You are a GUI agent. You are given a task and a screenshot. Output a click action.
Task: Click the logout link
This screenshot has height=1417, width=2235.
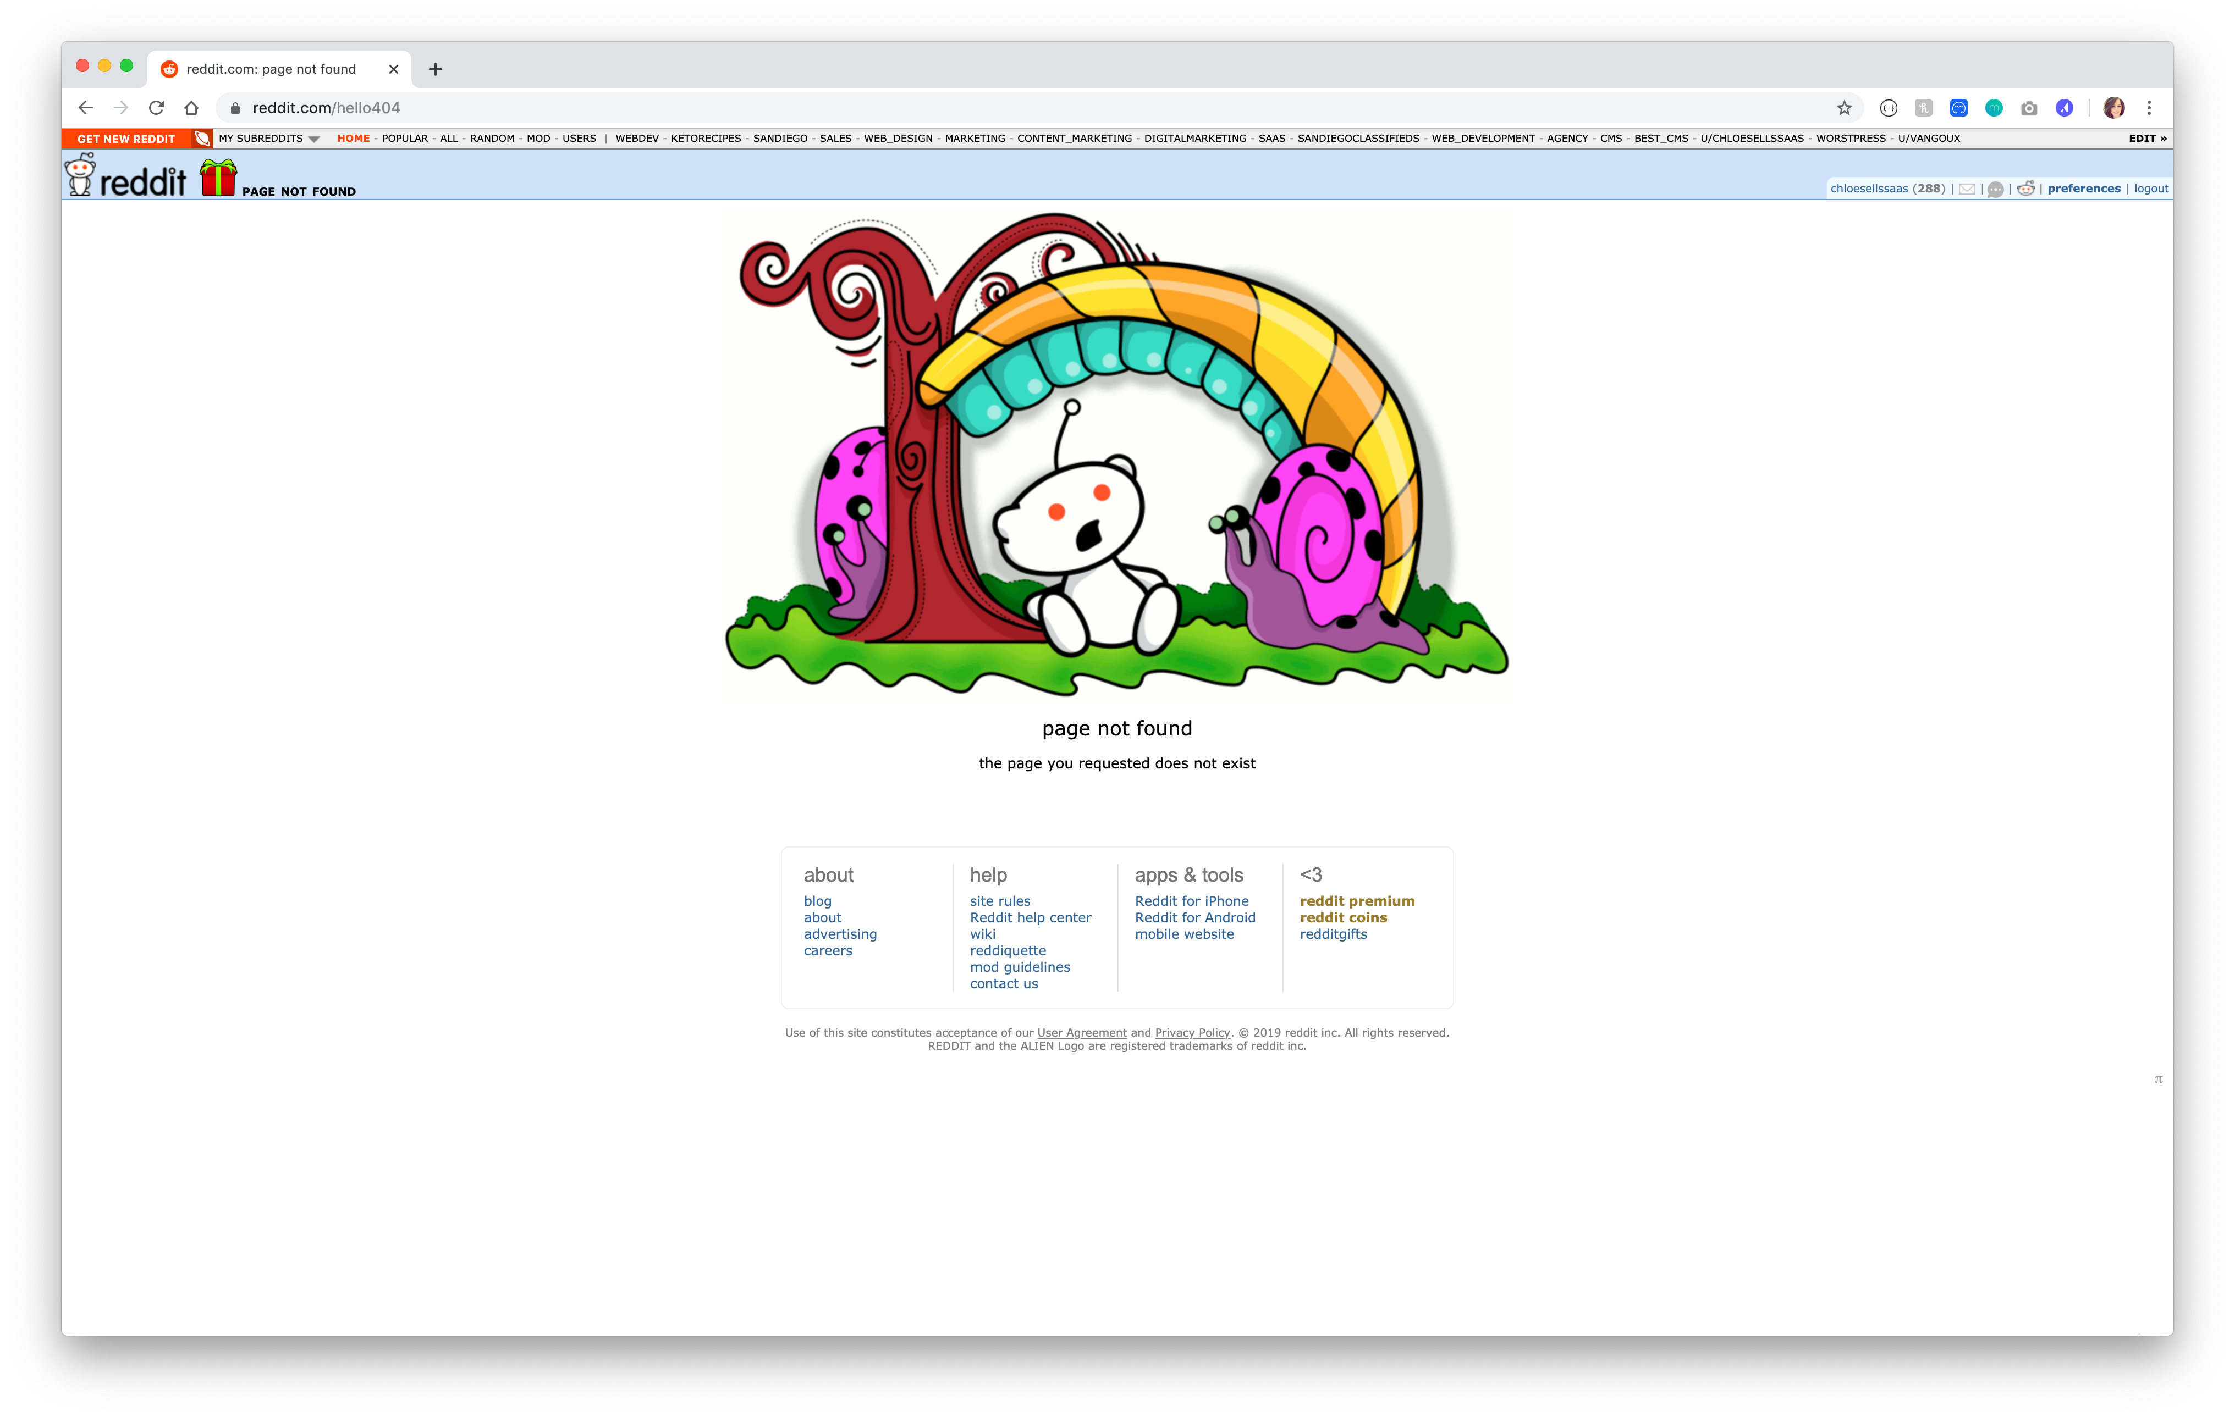pyautogui.click(x=2150, y=188)
